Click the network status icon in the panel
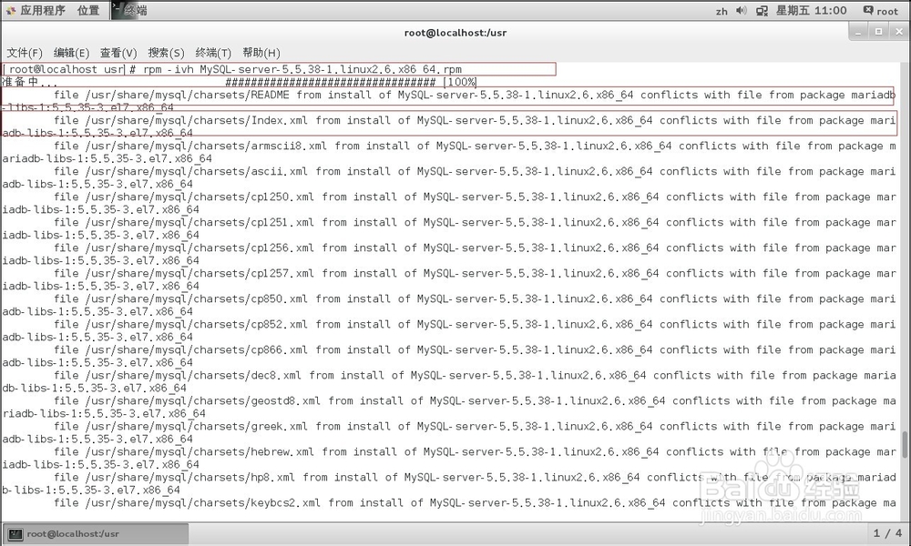This screenshot has width=911, height=546. point(761,10)
